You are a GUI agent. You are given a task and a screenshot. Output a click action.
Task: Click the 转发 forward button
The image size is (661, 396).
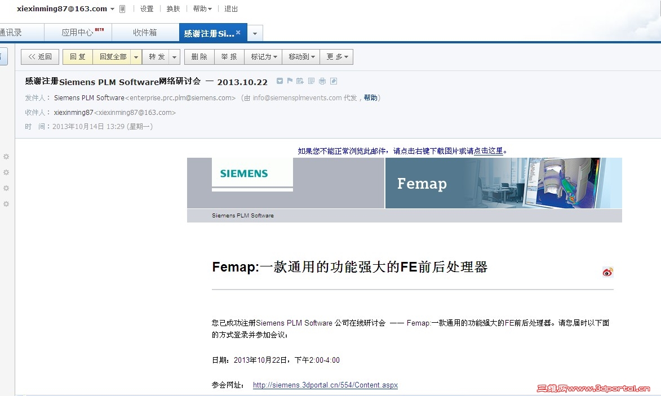(x=157, y=57)
